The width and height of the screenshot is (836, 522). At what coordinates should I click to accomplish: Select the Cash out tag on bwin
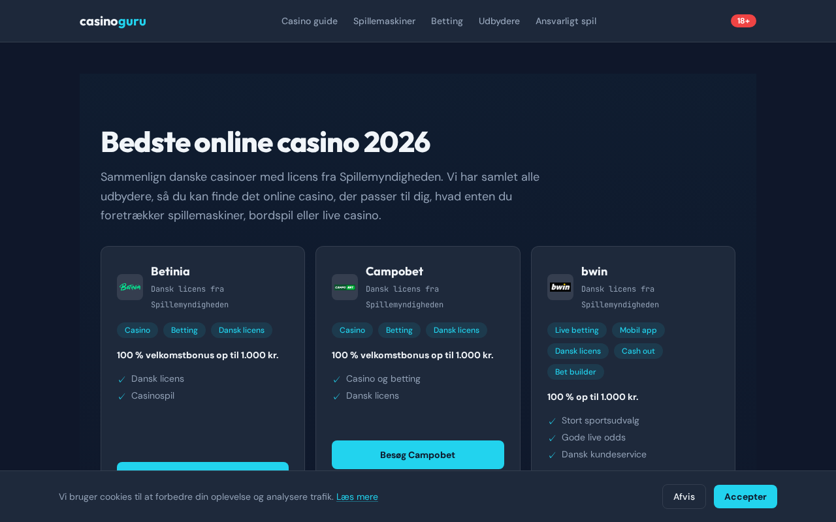coord(638,351)
